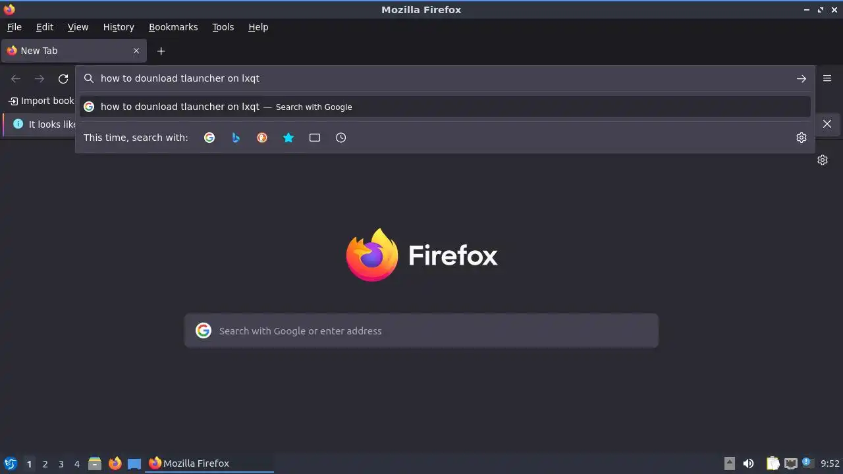This screenshot has width=843, height=474.
Task: Show desktop from taskbar icon
Action: 134,463
